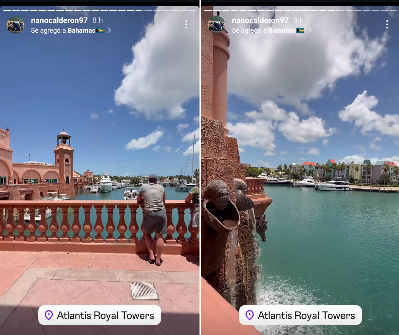Tap the purple location pin on the railing story

tap(49, 315)
